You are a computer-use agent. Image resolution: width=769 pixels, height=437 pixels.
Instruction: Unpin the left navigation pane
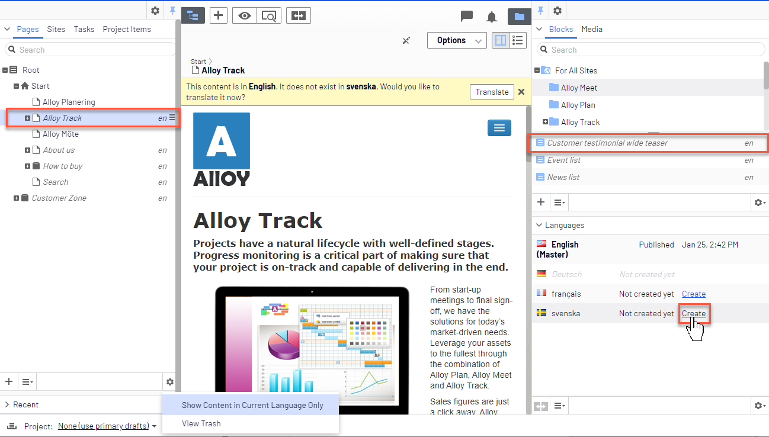click(x=172, y=11)
